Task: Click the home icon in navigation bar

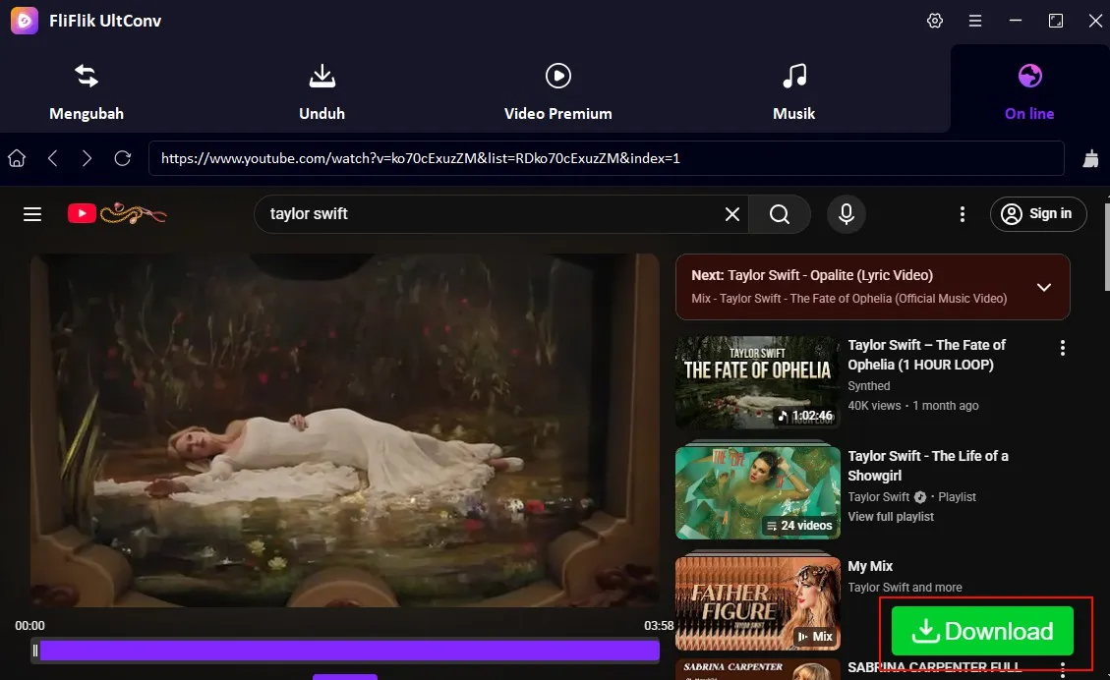Action: tap(16, 157)
